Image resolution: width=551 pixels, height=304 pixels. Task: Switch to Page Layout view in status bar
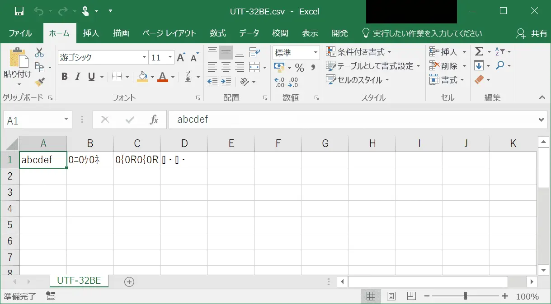point(391,296)
